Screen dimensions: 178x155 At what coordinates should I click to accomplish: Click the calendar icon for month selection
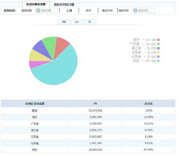tap(135, 11)
